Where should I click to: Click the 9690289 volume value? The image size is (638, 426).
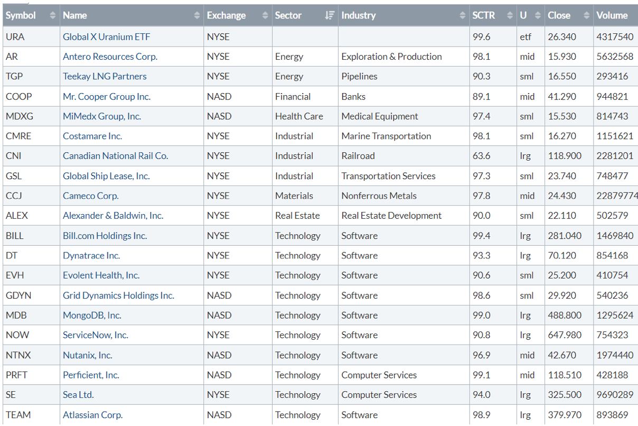tap(615, 395)
